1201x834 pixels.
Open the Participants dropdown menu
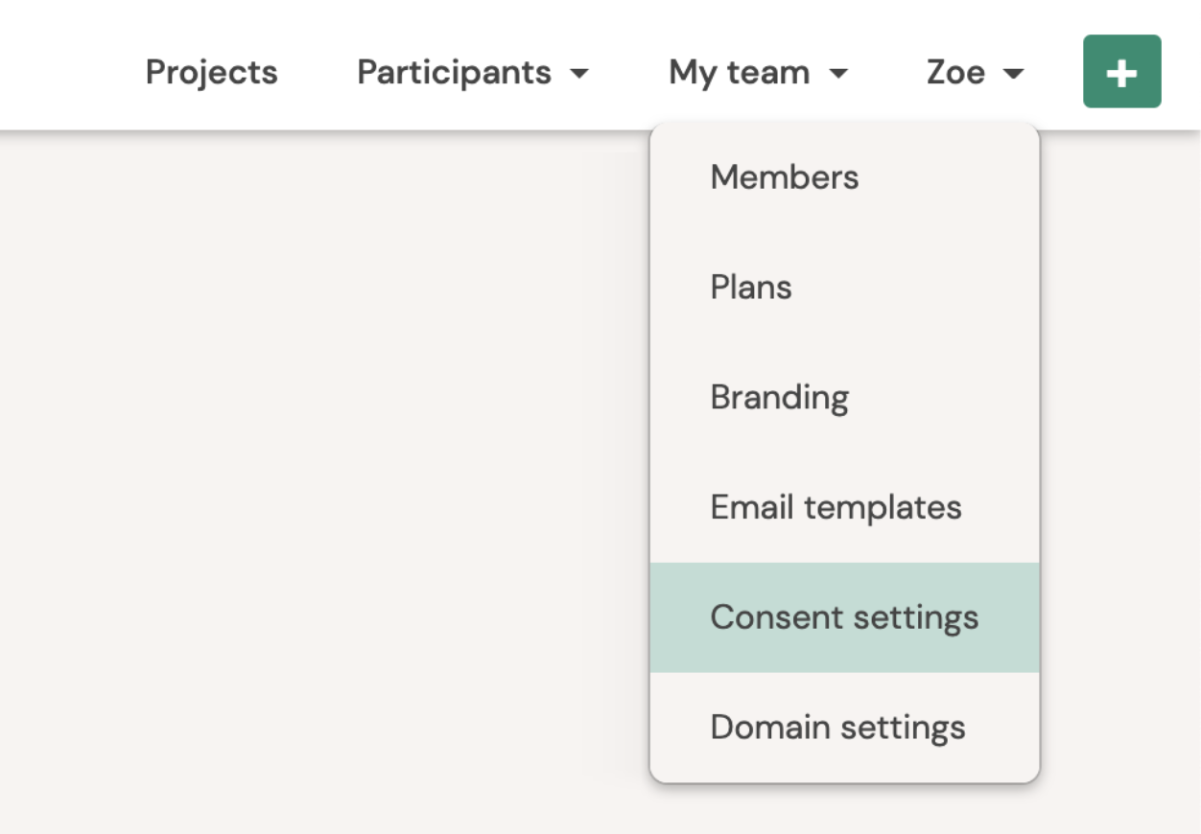tap(472, 73)
